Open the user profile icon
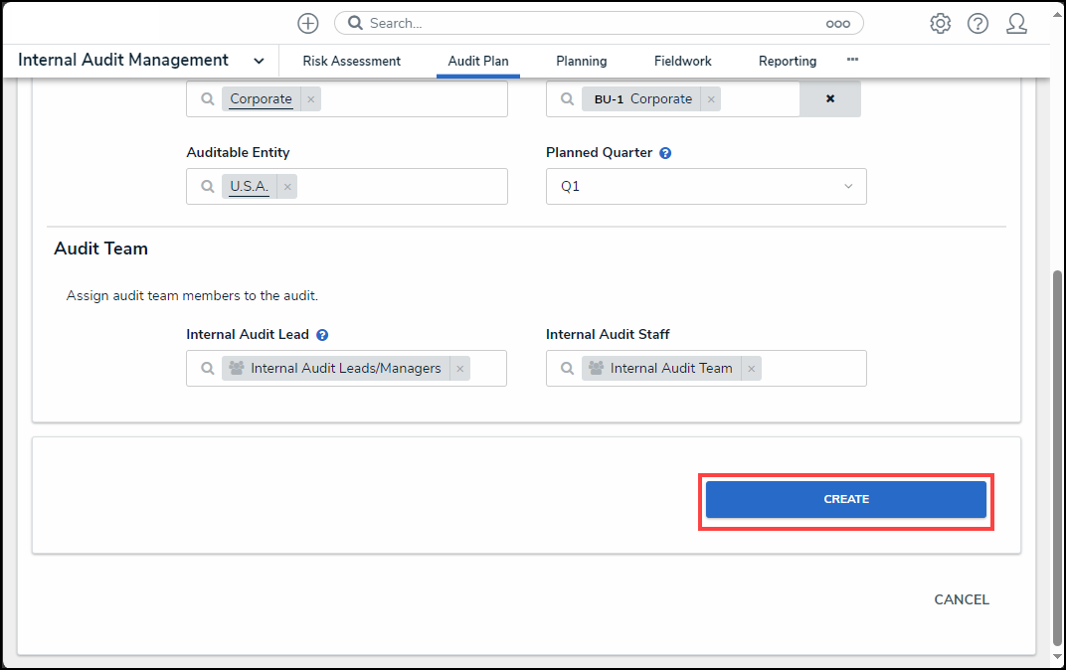The image size is (1066, 670). pos(1016,24)
